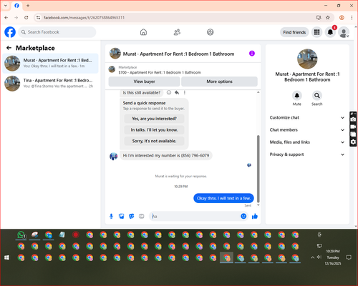358x286 pixels.
Task: Click Murat's large profile picture in right panel
Action: coord(307,59)
